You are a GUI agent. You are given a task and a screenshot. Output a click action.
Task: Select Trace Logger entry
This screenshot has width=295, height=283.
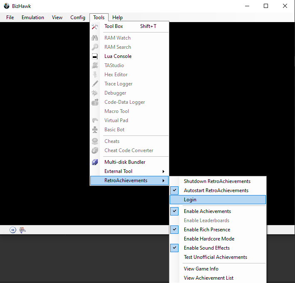129,84
